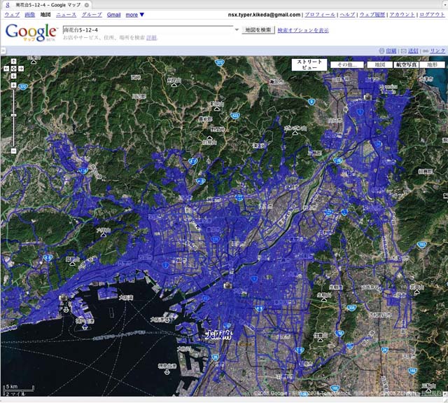Zoom in with the plus button

13,86
